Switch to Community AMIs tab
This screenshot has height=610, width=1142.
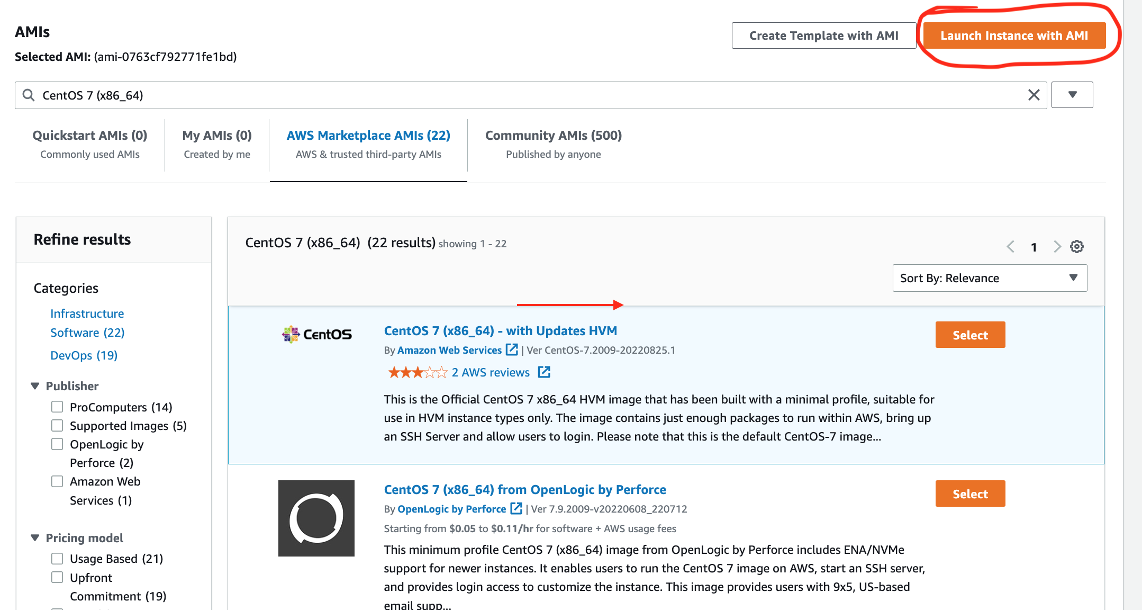click(x=553, y=144)
